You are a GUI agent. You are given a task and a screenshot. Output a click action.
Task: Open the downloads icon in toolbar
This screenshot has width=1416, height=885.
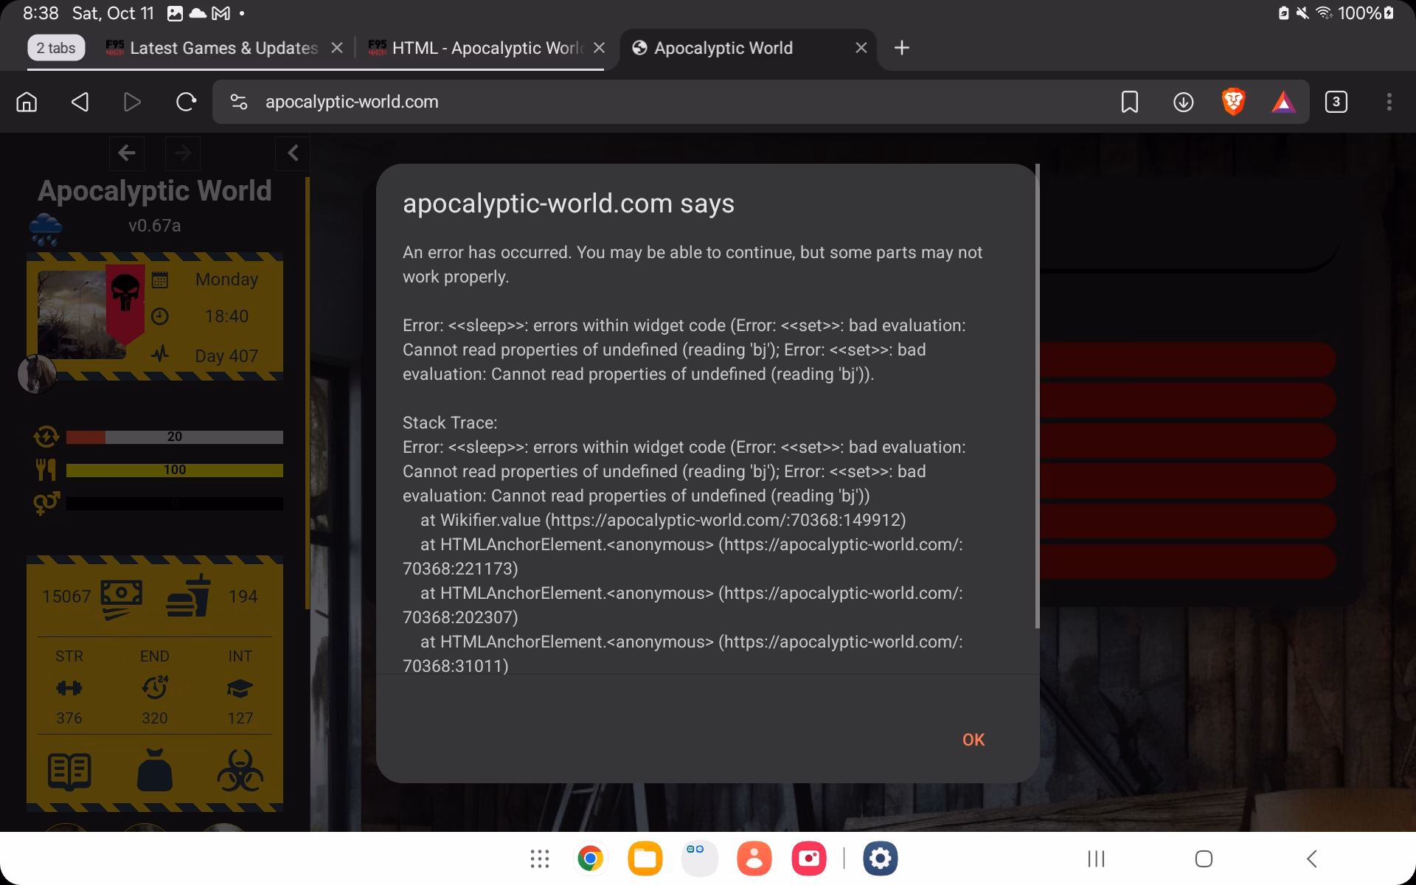1183,102
